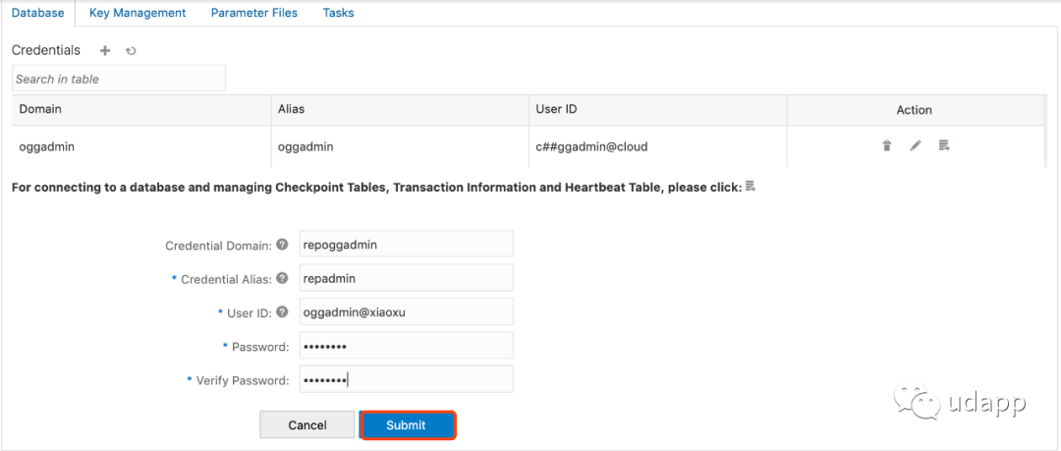The image size is (1061, 451).
Task: Switch to Parameter Files tab
Action: click(253, 13)
